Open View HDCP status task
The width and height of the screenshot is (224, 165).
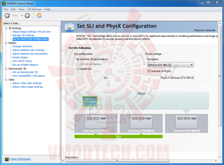pos(22,61)
